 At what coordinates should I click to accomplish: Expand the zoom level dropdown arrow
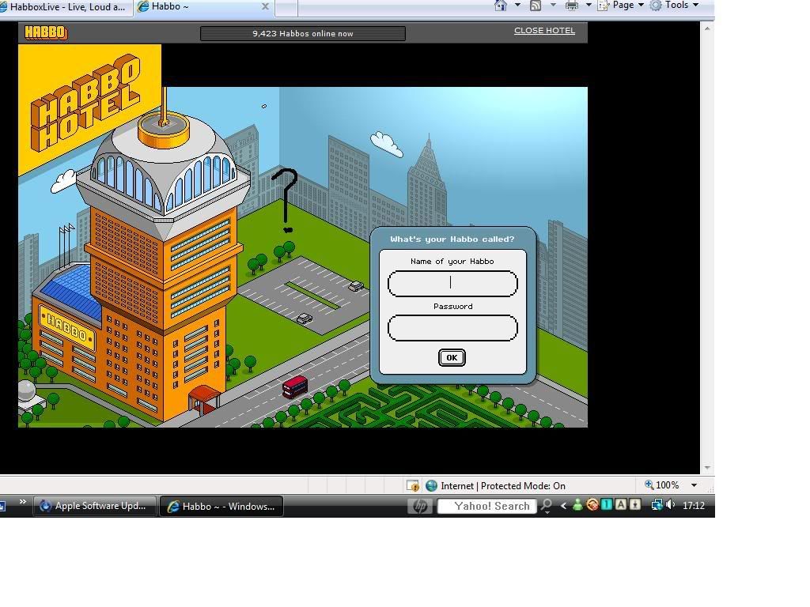pos(694,485)
